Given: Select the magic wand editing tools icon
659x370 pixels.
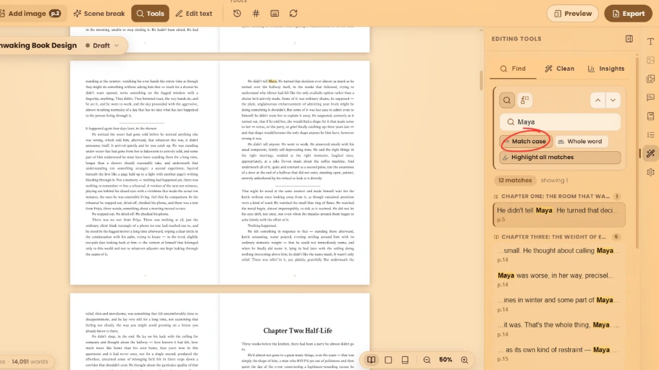Looking at the screenshot, I should [650, 153].
